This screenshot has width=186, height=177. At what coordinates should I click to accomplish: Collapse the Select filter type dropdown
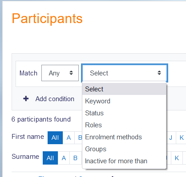pyautogui.click(x=125, y=73)
